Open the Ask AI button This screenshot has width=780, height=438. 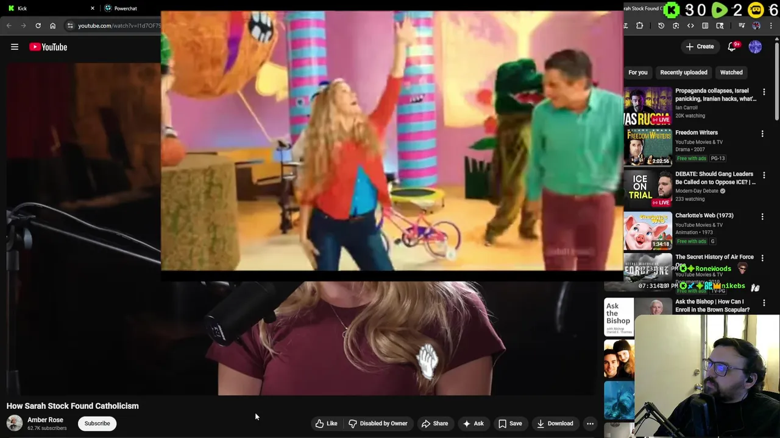pyautogui.click(x=473, y=423)
